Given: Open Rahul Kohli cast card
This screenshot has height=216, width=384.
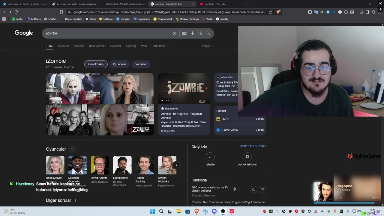Looking at the screenshot, I should click(x=122, y=171).
